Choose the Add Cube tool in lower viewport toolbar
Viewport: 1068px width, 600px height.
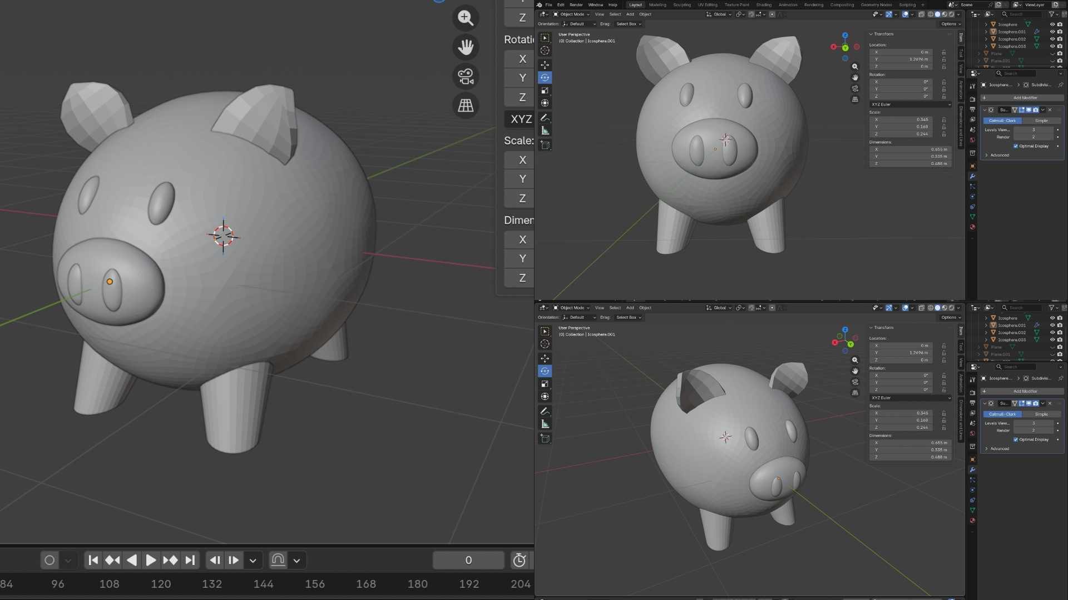(545, 438)
